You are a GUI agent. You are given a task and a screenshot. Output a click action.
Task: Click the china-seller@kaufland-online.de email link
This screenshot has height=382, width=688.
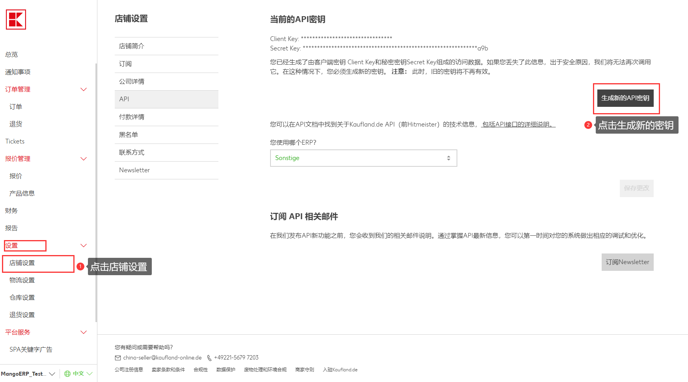tap(162, 358)
